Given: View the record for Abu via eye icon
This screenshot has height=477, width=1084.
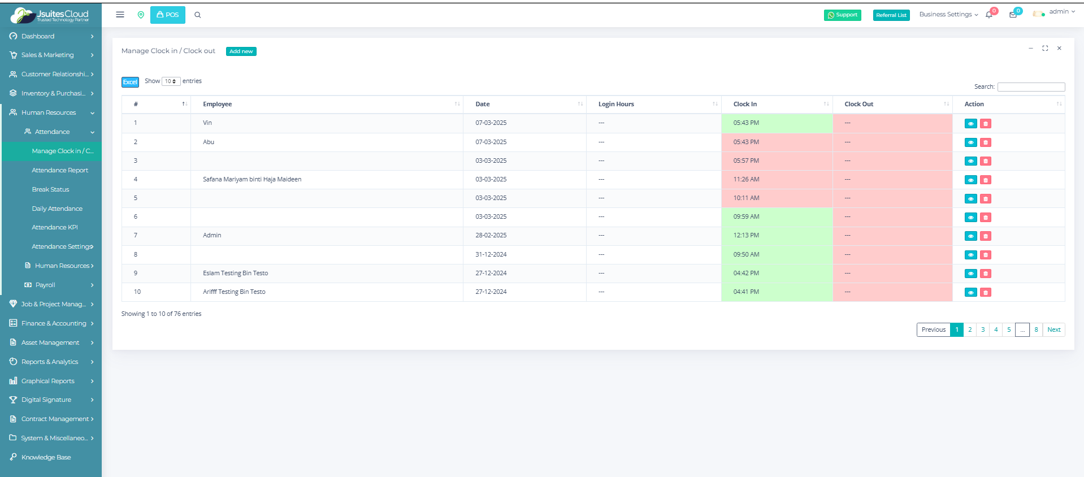Looking at the screenshot, I should coord(970,142).
